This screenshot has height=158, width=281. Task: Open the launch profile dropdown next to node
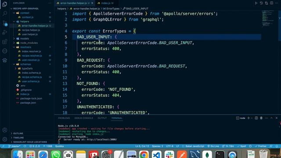pyautogui.click(x=252, y=118)
